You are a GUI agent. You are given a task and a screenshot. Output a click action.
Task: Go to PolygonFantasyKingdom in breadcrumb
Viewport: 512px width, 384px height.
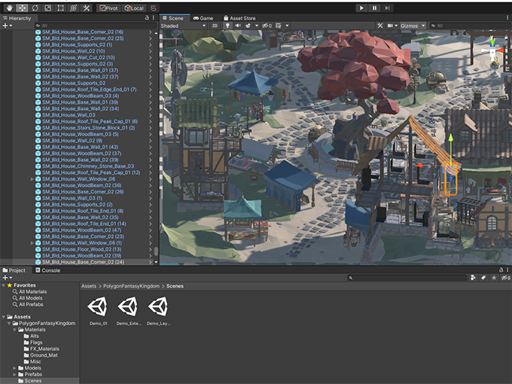(131, 286)
